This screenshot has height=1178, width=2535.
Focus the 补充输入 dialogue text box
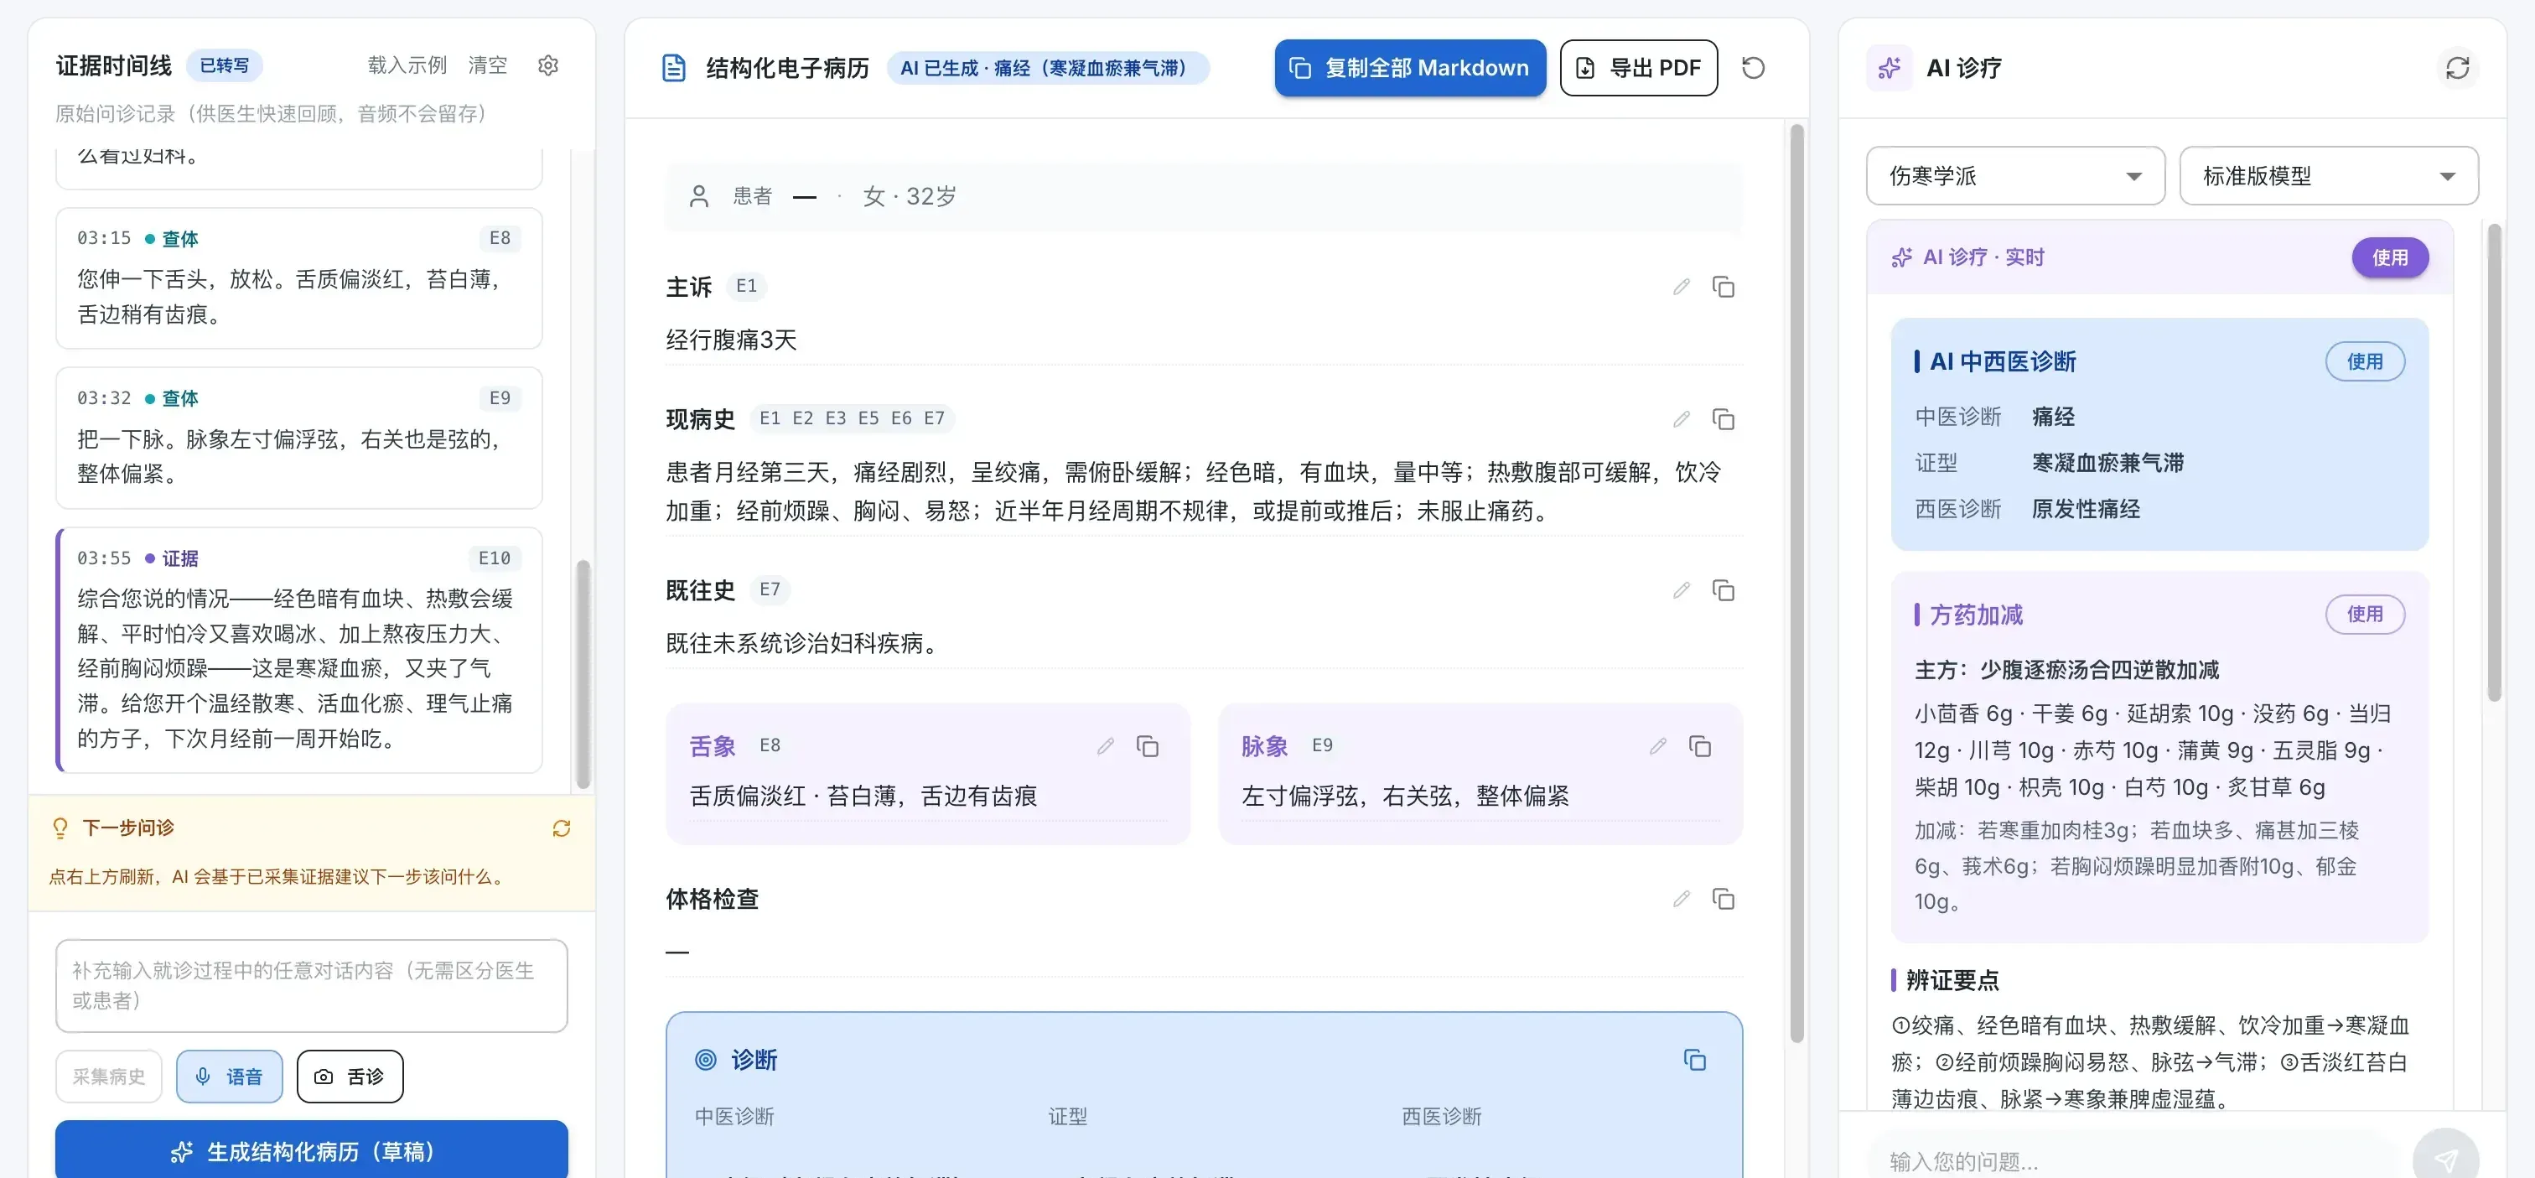point(311,985)
